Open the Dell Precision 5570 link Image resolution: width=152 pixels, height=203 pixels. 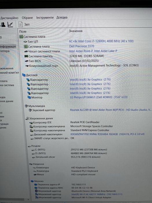pyautogui.click(x=82, y=46)
